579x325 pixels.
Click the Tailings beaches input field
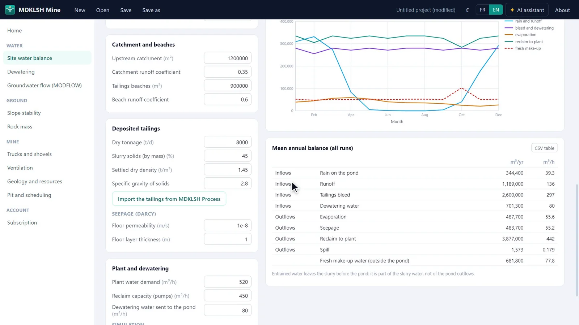[x=228, y=86]
